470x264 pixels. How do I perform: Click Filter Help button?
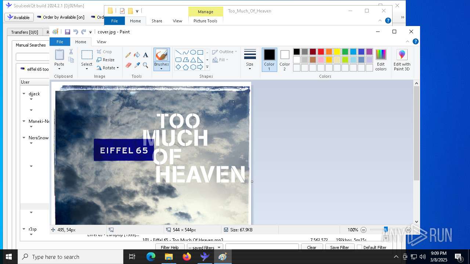170,247
